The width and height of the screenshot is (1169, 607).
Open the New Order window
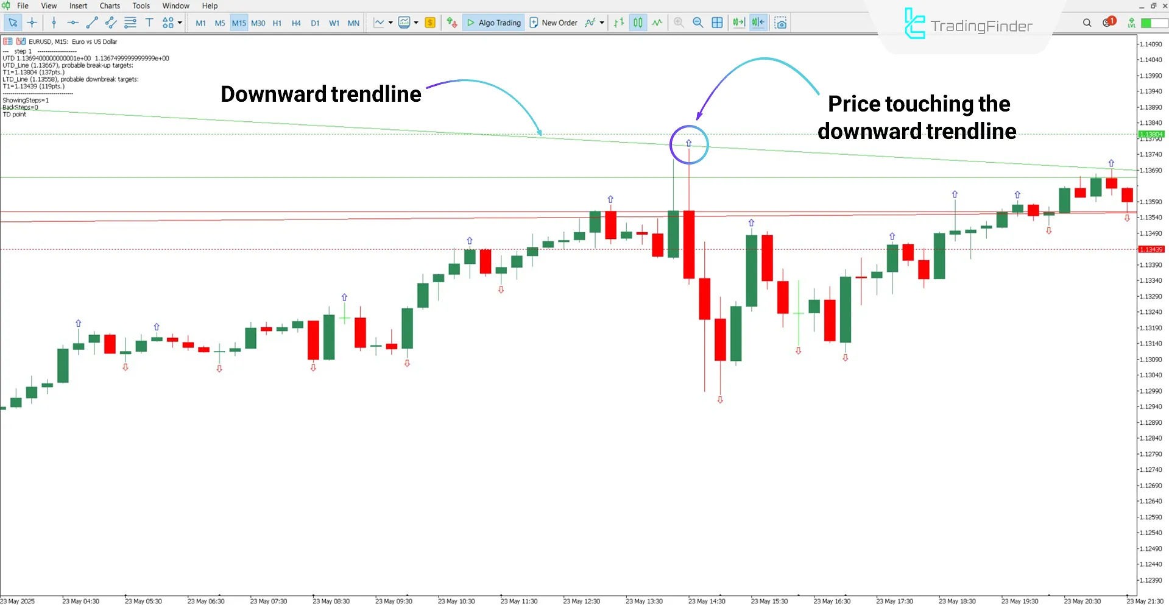tap(553, 23)
